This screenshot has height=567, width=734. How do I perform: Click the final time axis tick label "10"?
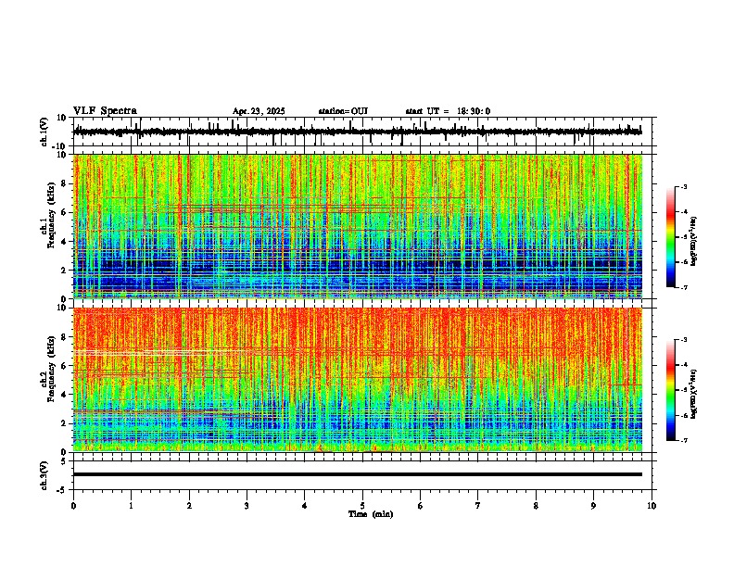coord(652,506)
